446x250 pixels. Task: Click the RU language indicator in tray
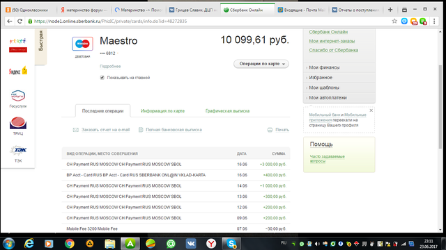tap(284, 243)
